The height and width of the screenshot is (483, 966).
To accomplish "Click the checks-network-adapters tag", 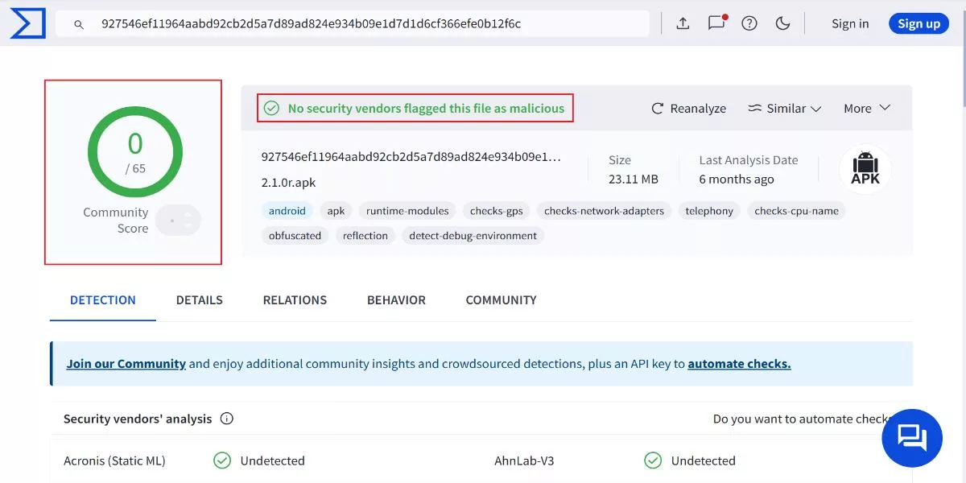I will (x=604, y=211).
